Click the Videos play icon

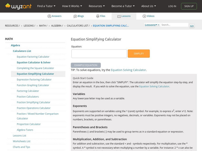click(x=144, y=16)
